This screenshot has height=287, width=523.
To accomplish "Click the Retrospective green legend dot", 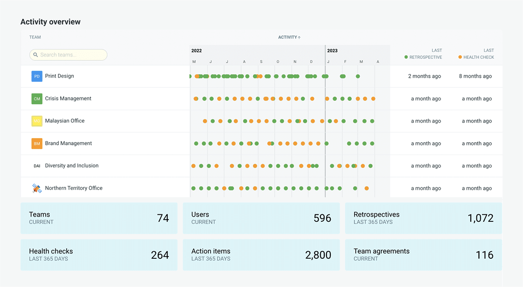I will click(x=406, y=57).
